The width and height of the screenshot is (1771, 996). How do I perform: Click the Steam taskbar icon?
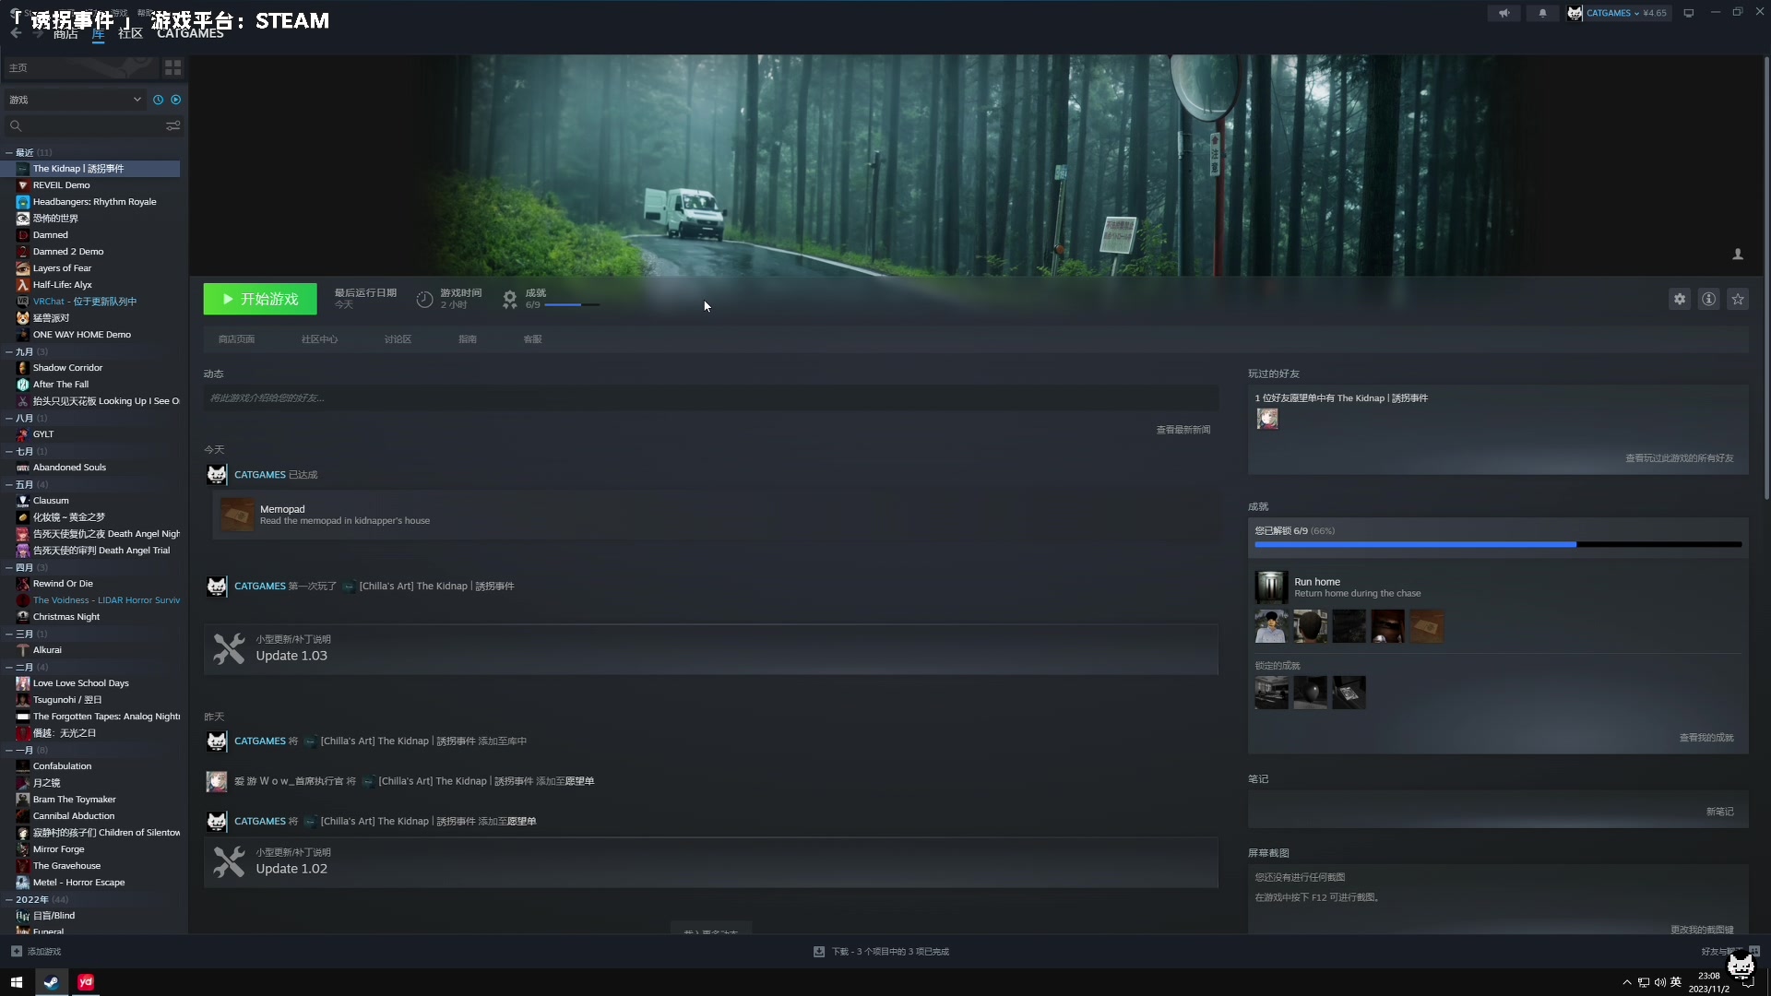(x=52, y=982)
